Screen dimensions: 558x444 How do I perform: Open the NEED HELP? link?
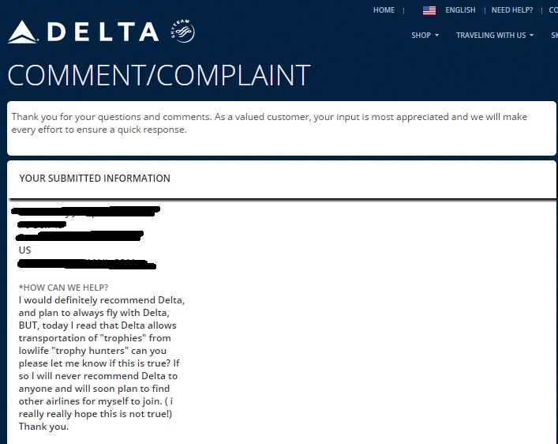tap(512, 10)
